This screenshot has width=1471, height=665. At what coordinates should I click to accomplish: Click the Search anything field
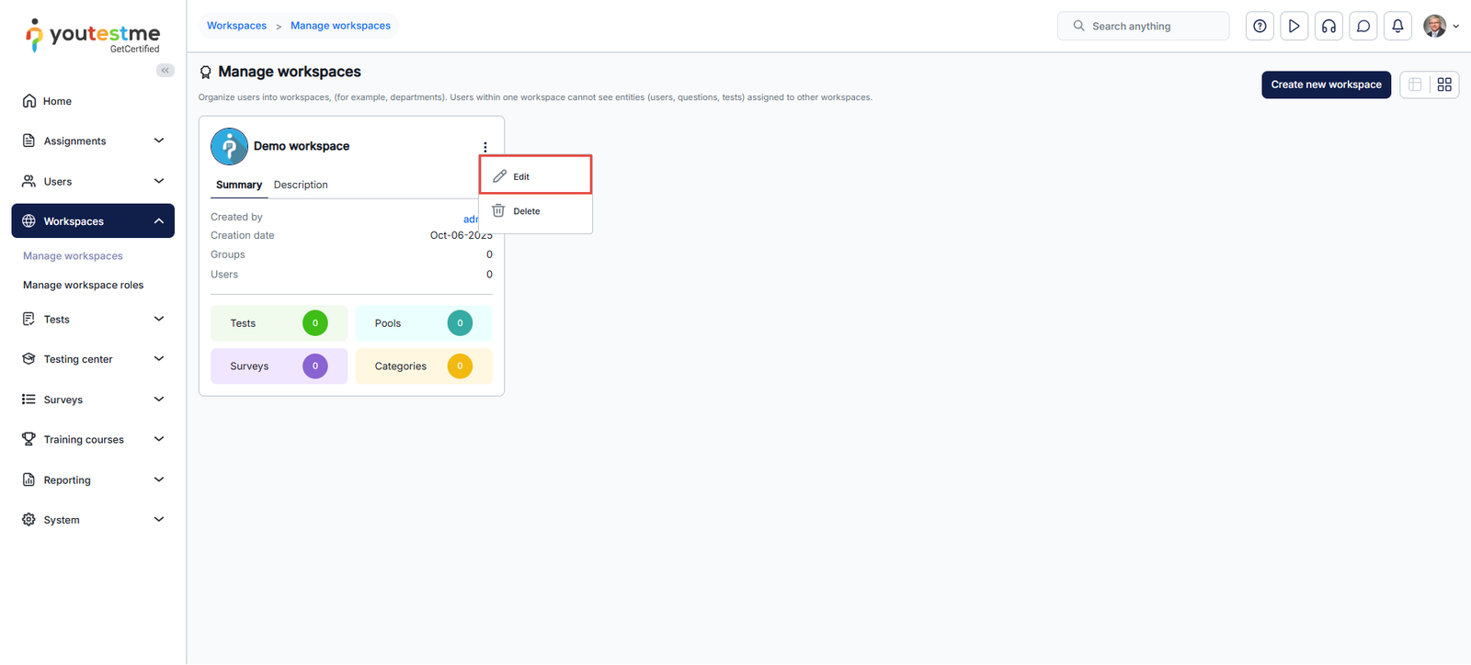tap(1149, 27)
